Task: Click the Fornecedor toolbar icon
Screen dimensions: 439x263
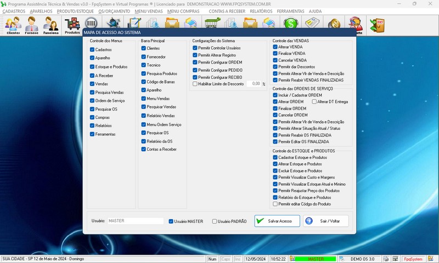Action: pyautogui.click(x=32, y=25)
